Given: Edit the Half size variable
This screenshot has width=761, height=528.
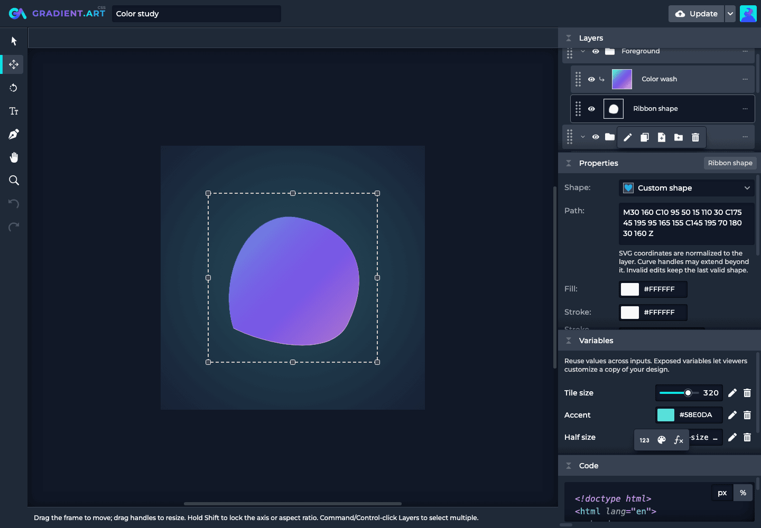Looking at the screenshot, I should point(732,437).
